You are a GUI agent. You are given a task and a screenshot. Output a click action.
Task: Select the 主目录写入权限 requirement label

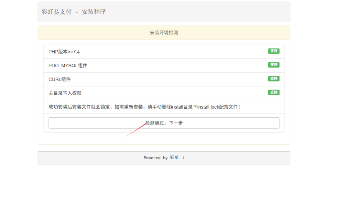[x=65, y=93]
